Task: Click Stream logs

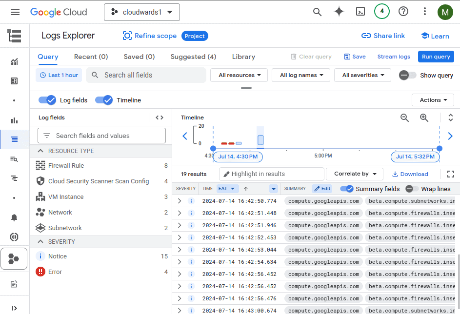Action: [x=394, y=57]
